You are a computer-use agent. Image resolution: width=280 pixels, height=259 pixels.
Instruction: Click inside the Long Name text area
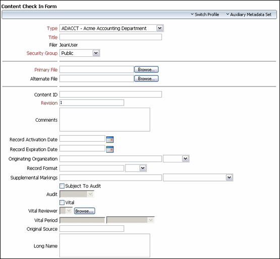pyautogui.click(x=105, y=245)
